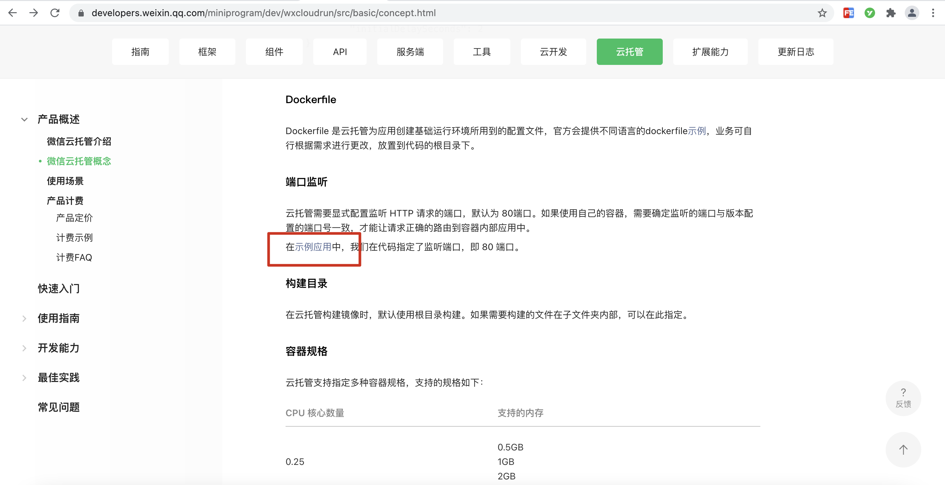Open Chrome three-dot menu

coord(933,13)
